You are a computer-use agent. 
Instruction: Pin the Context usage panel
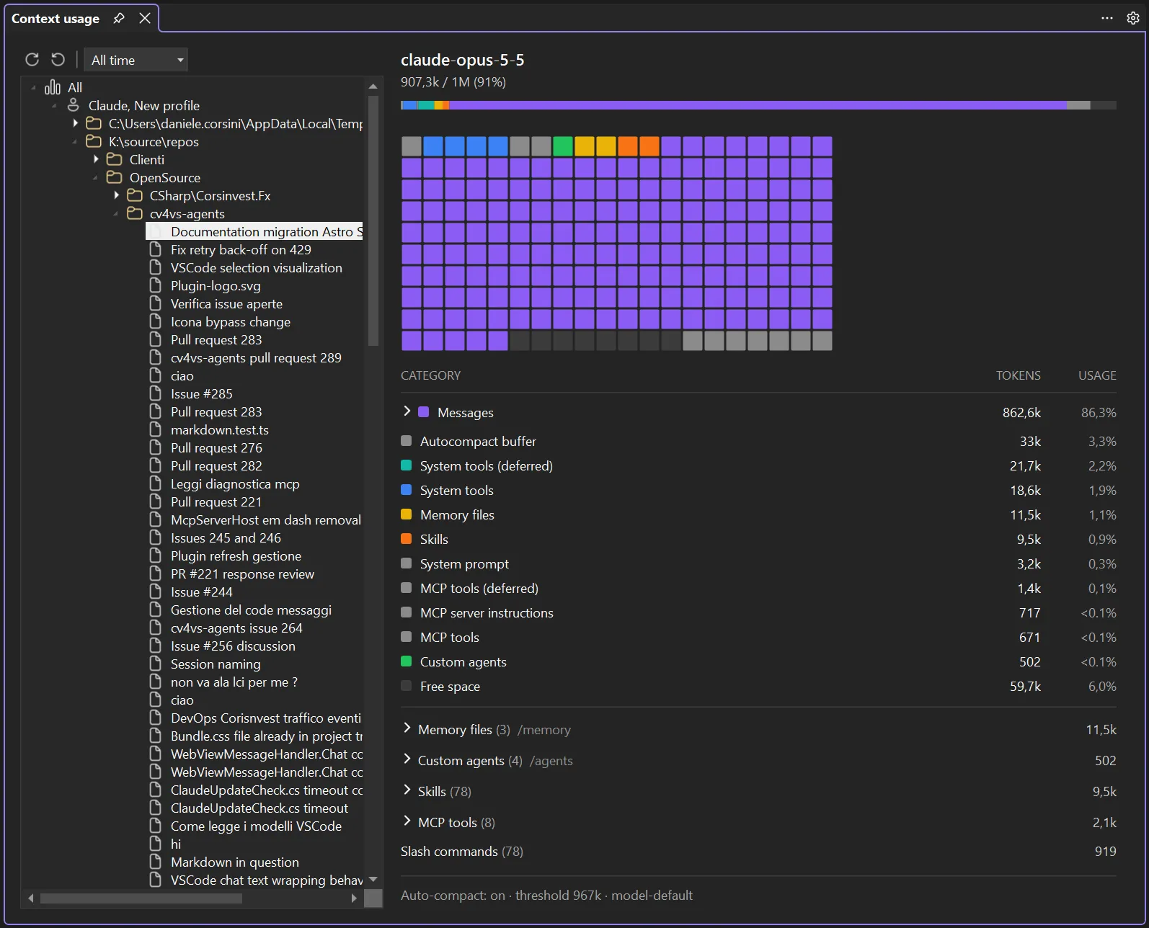click(119, 18)
